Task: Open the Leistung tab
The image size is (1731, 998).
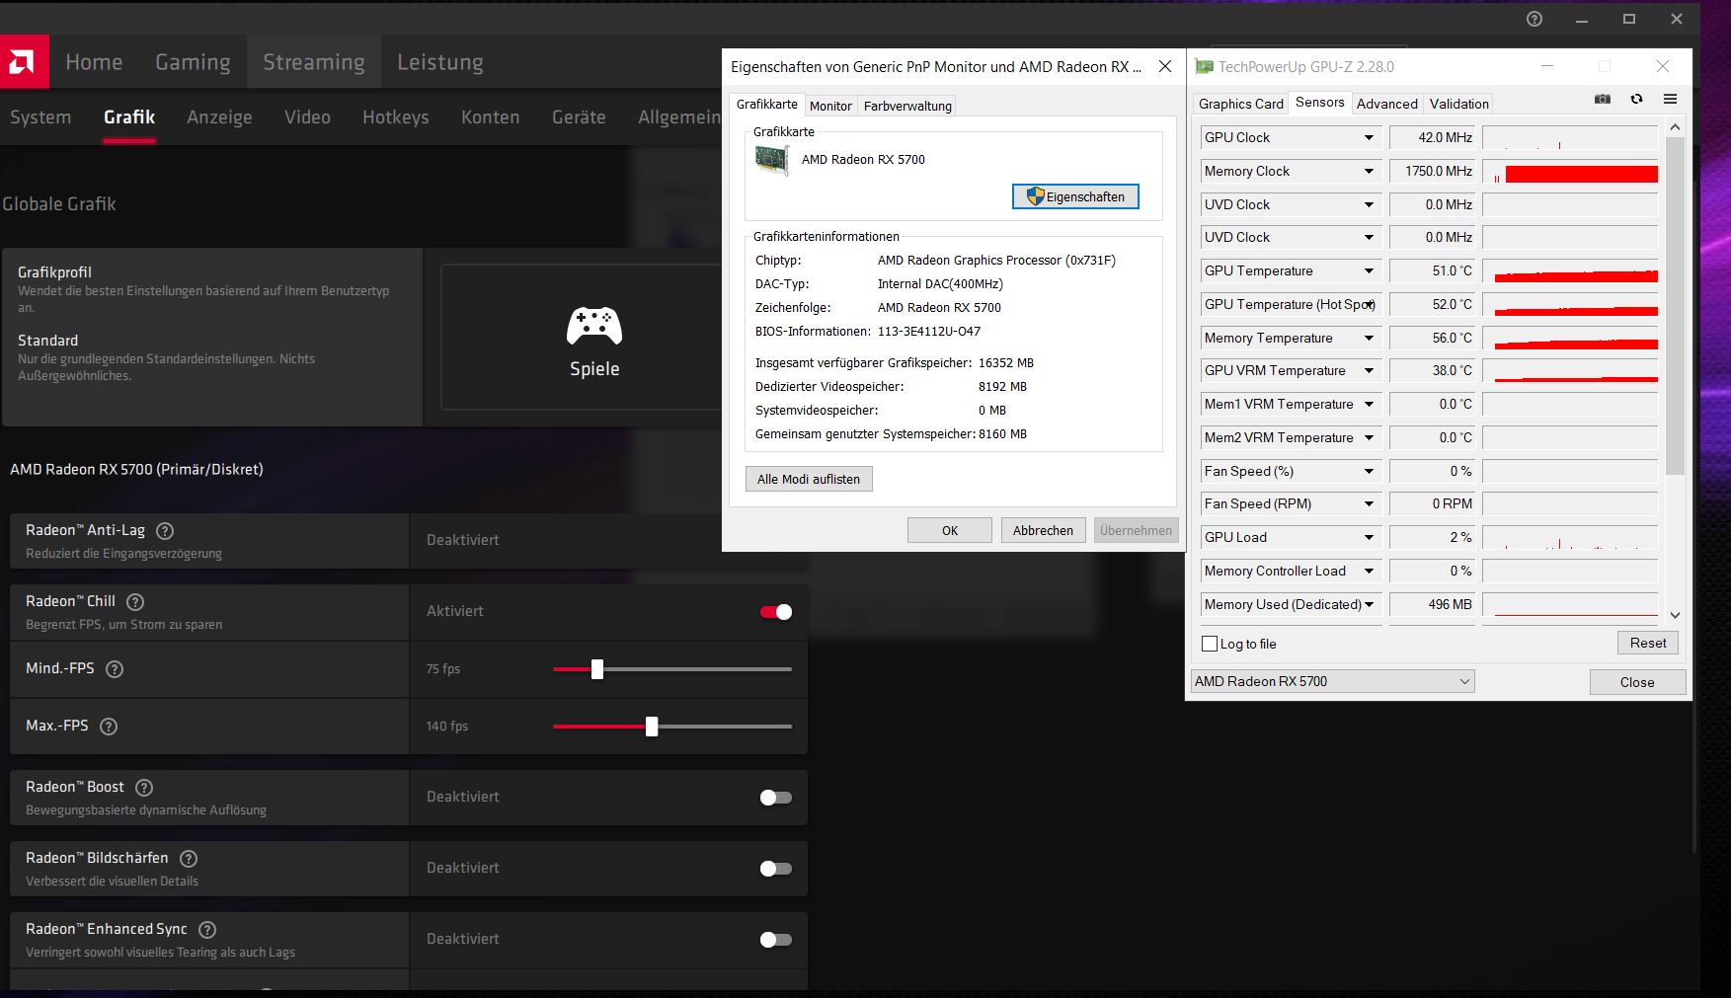Action: (x=440, y=62)
